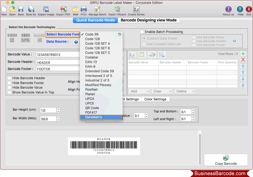Select DataMatrix from the barcode font list

pos(101,117)
